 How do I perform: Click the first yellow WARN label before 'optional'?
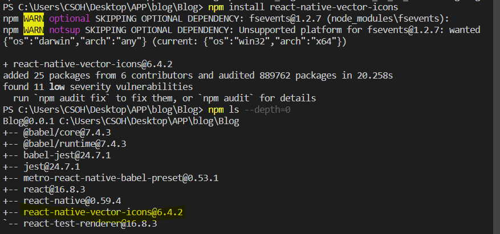click(34, 19)
